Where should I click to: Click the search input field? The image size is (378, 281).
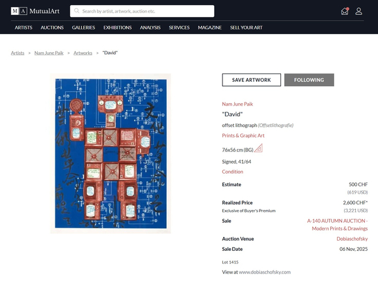tap(145, 11)
